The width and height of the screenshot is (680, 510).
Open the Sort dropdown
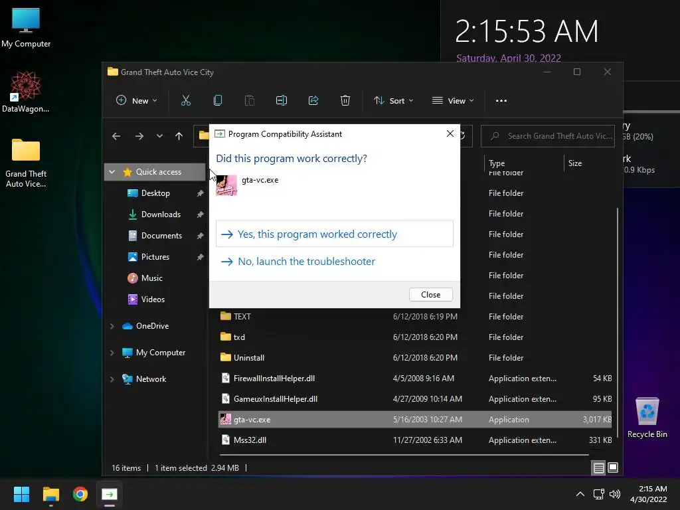point(394,101)
